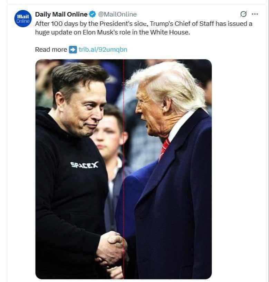Viewport: 269px width, 282px height.
Task: Open the trib.al/92umqbn link
Action: pyautogui.click(x=103, y=49)
